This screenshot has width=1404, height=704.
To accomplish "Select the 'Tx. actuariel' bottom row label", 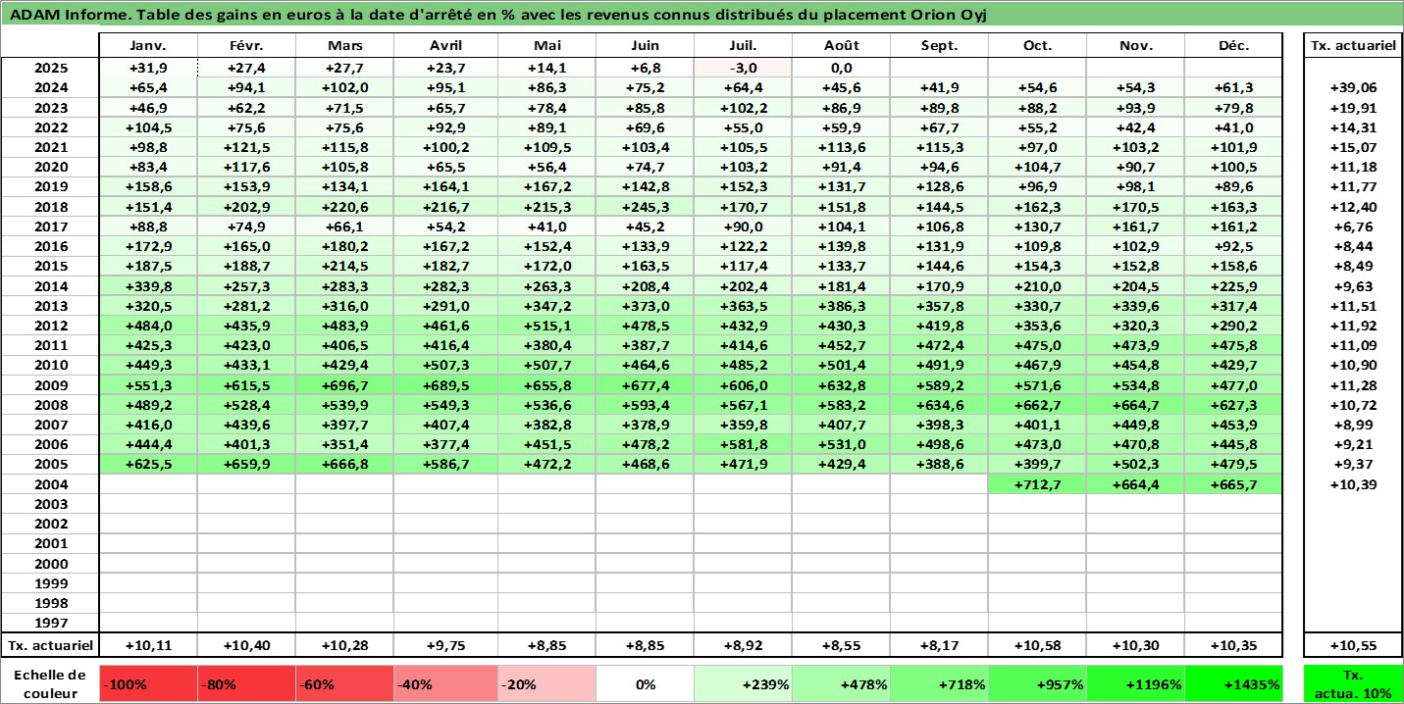I will [x=51, y=645].
